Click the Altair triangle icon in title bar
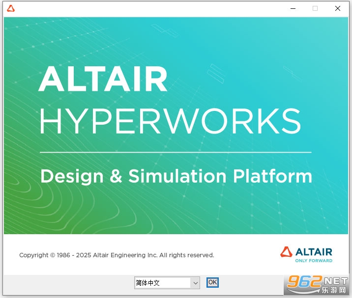The height and width of the screenshot is (298, 352). click(10, 8)
